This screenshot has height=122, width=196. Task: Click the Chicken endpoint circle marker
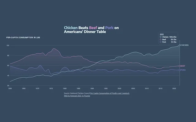[180, 45]
